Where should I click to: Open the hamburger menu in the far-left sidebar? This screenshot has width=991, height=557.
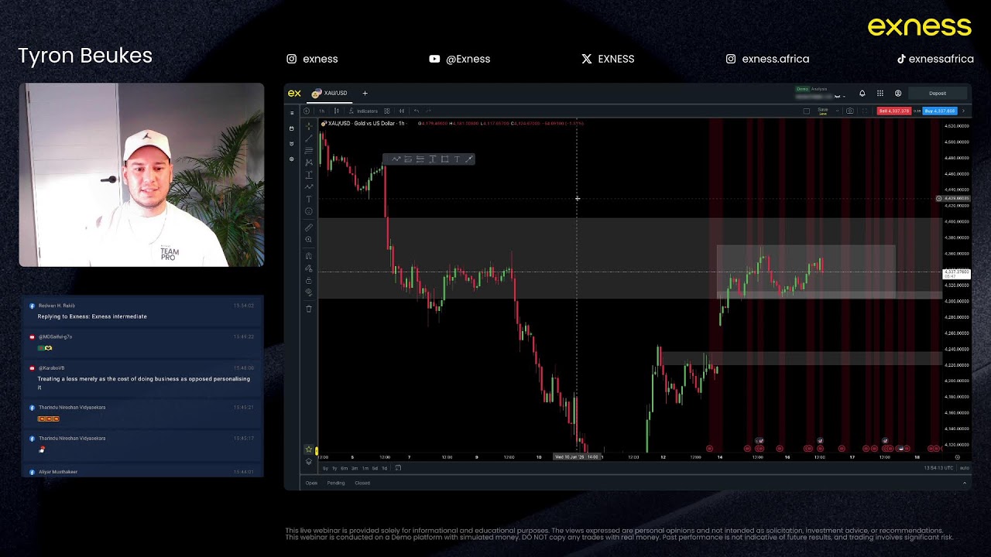coord(292,113)
